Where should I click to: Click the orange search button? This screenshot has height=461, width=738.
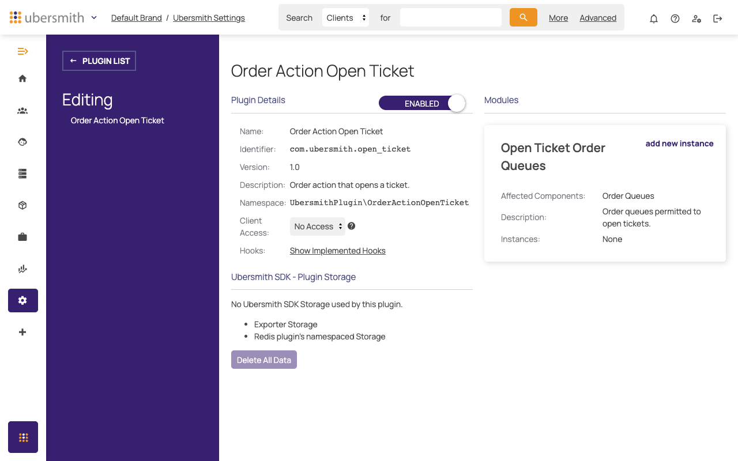(524, 17)
